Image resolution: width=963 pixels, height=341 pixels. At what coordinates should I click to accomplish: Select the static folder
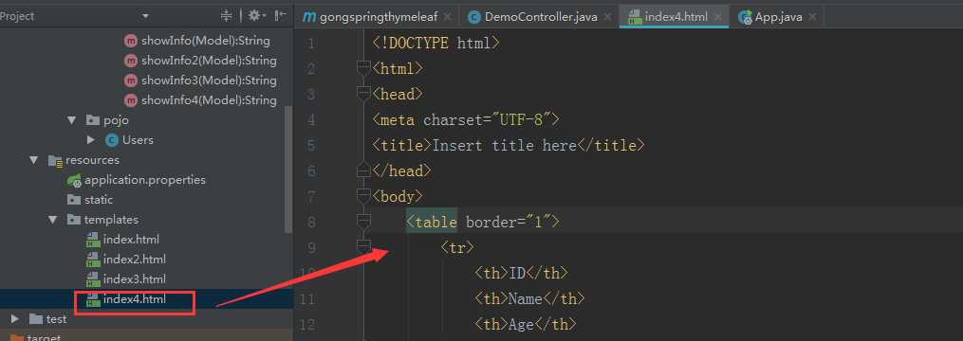coord(99,199)
